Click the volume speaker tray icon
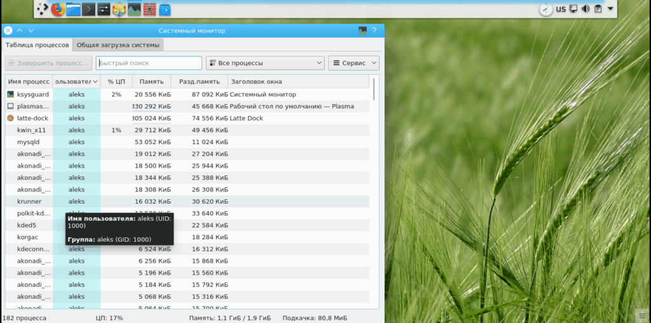Image resolution: width=651 pixels, height=323 pixels. [585, 9]
